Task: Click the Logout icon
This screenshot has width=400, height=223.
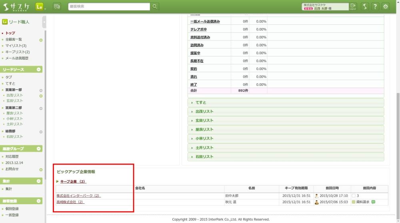Action: [x=352, y=6]
